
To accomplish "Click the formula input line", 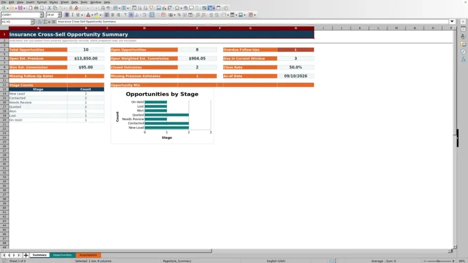I will 252,21.
